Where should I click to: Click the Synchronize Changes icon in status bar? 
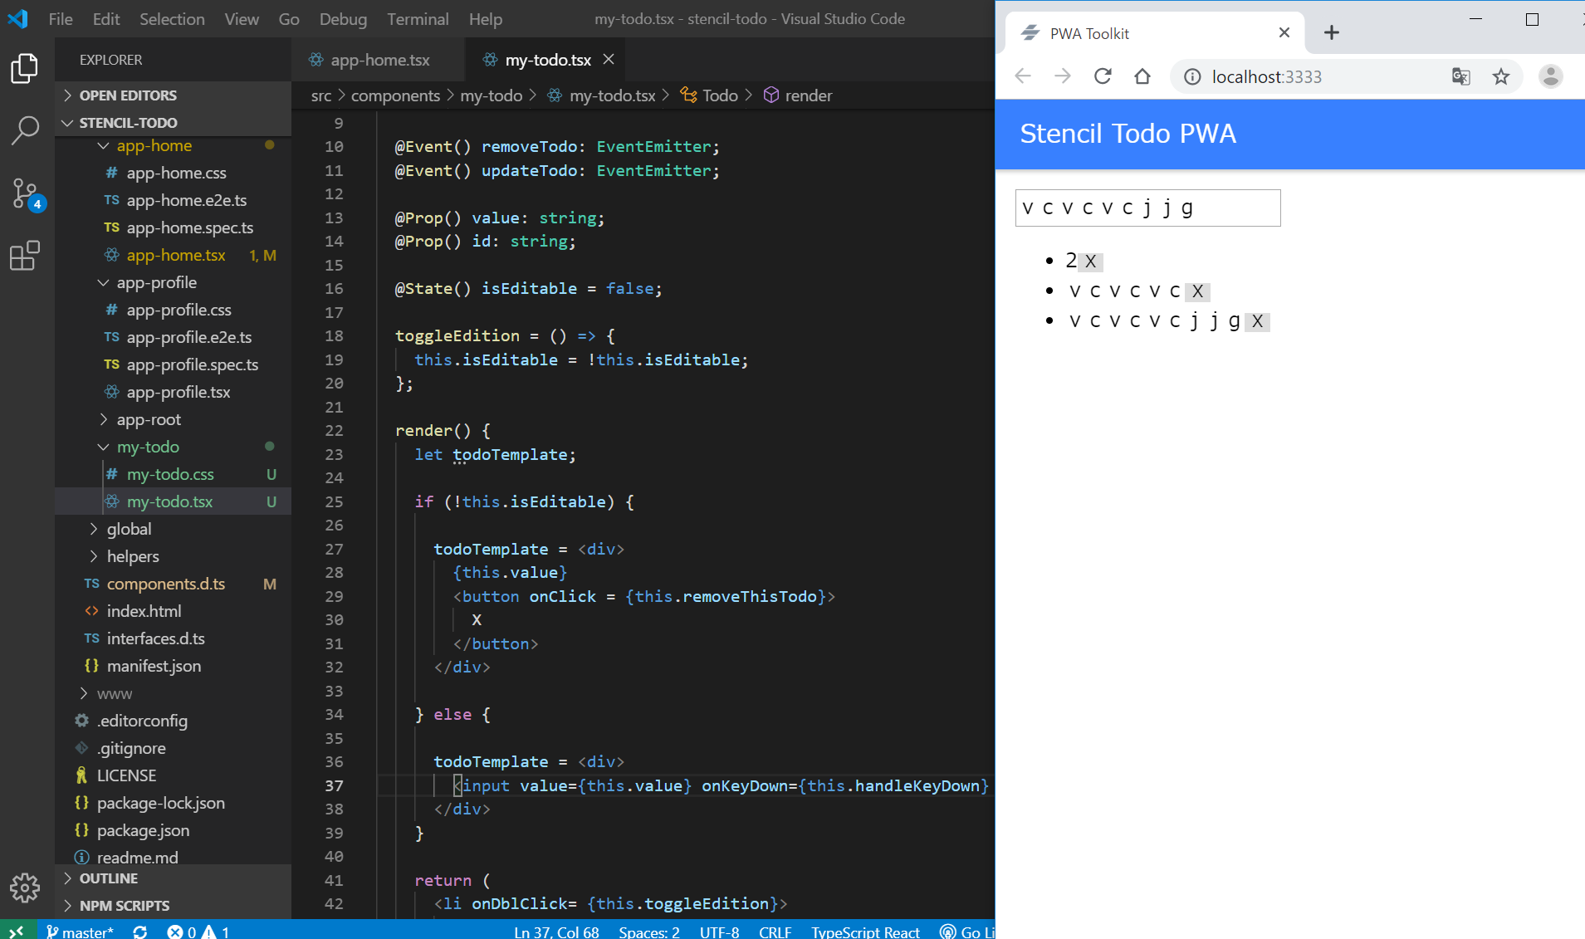140,931
